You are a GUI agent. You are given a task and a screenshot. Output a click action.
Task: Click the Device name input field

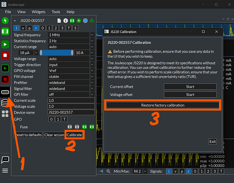pos(71,112)
